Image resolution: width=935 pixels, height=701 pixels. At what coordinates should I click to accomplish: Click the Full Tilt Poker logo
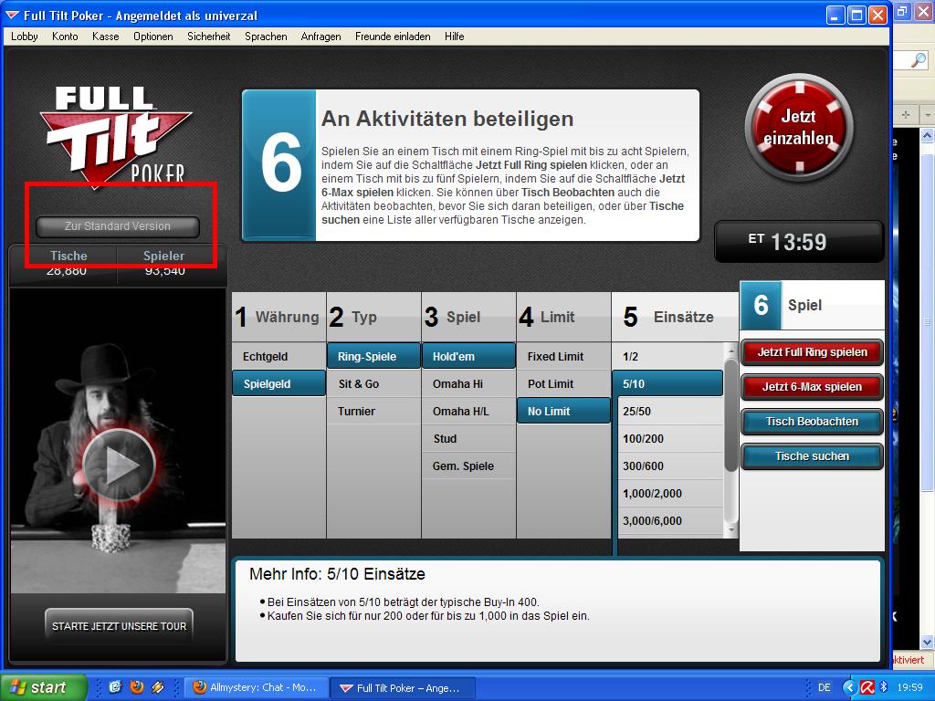[x=115, y=135]
